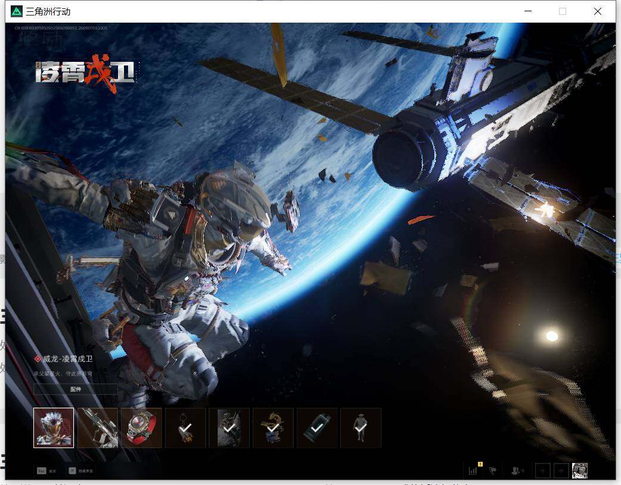Choose the red wristwatch item
The width and height of the screenshot is (621, 485).
pyautogui.click(x=142, y=428)
